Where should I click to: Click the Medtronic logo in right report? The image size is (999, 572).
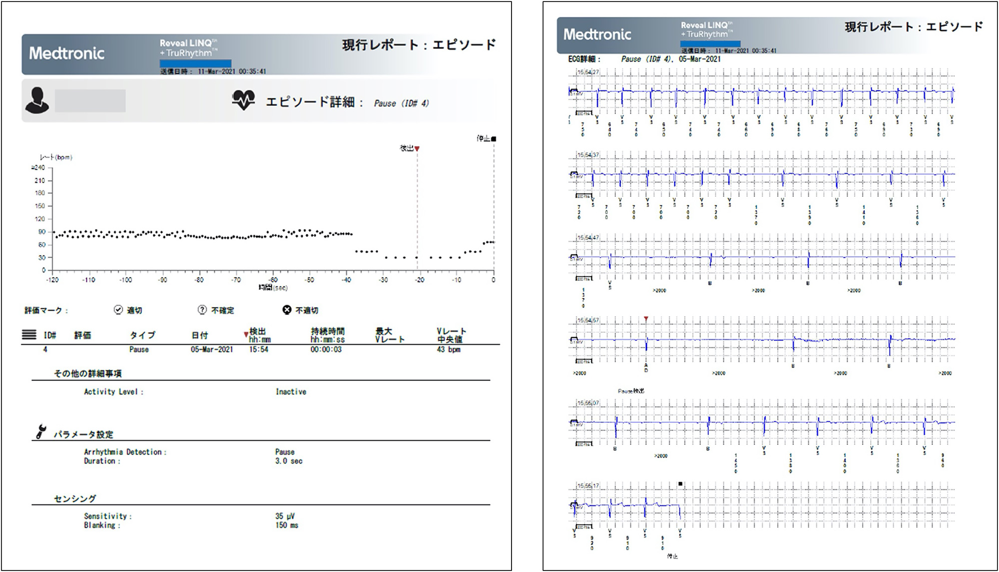pos(597,34)
